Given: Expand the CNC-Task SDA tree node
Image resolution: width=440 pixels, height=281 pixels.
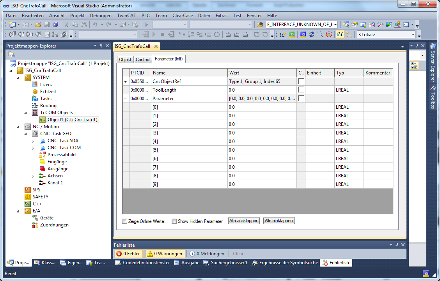Looking at the screenshot, I should [33, 141].
